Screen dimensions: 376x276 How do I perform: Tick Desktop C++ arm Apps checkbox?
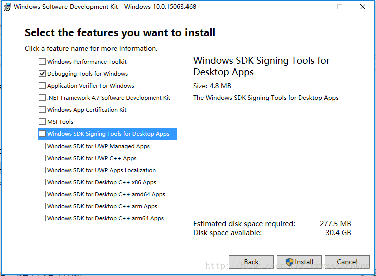click(42, 206)
